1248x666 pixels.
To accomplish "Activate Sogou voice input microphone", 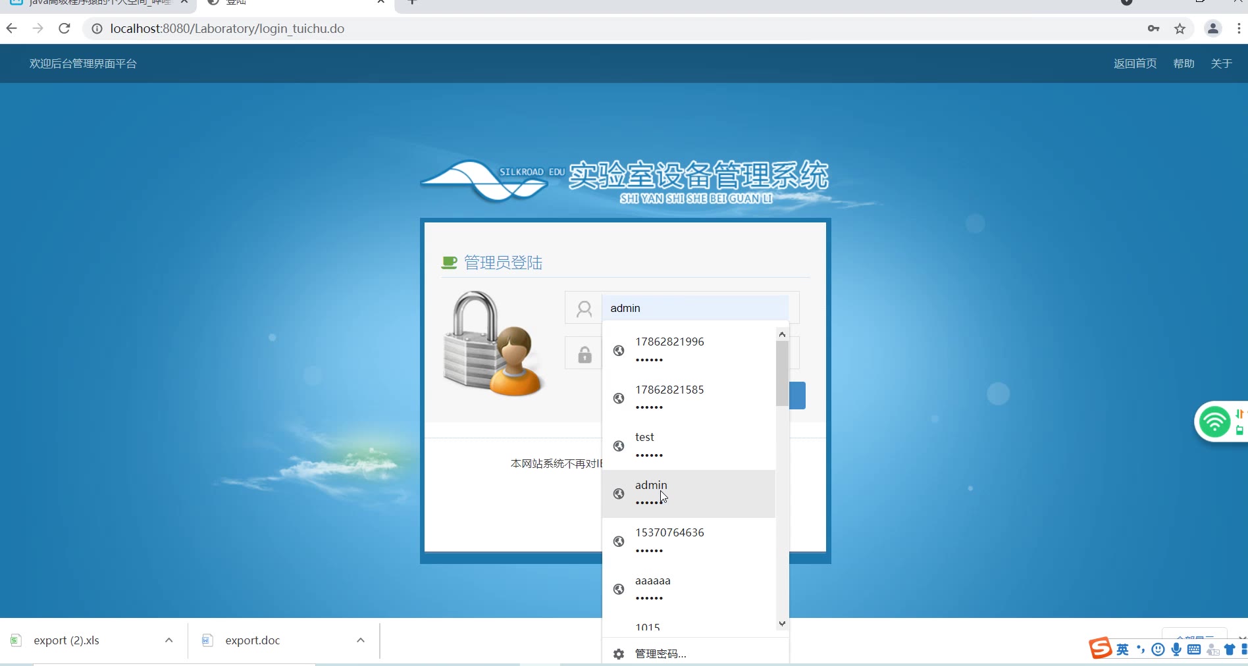I will pos(1176,650).
